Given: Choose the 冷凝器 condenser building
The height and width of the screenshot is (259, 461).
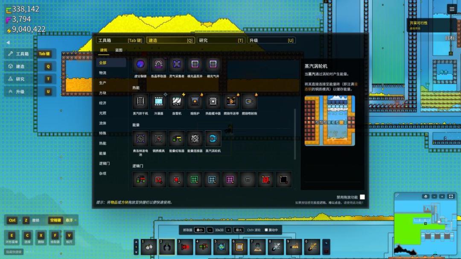Looking at the screenshot, I should point(158,101).
